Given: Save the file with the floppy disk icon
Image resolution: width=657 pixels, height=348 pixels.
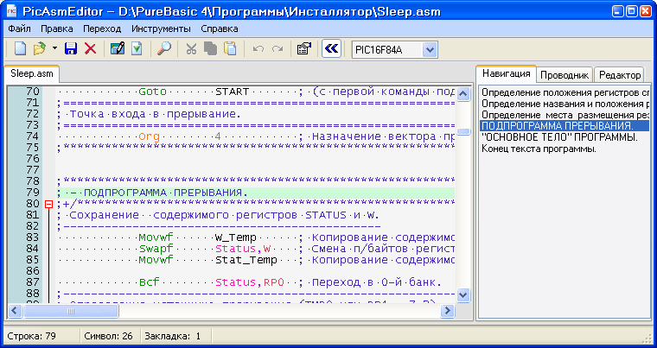Looking at the screenshot, I should pos(71,49).
